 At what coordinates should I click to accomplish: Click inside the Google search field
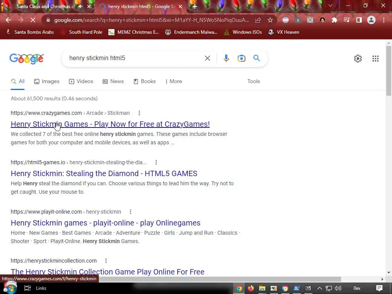tap(135, 58)
